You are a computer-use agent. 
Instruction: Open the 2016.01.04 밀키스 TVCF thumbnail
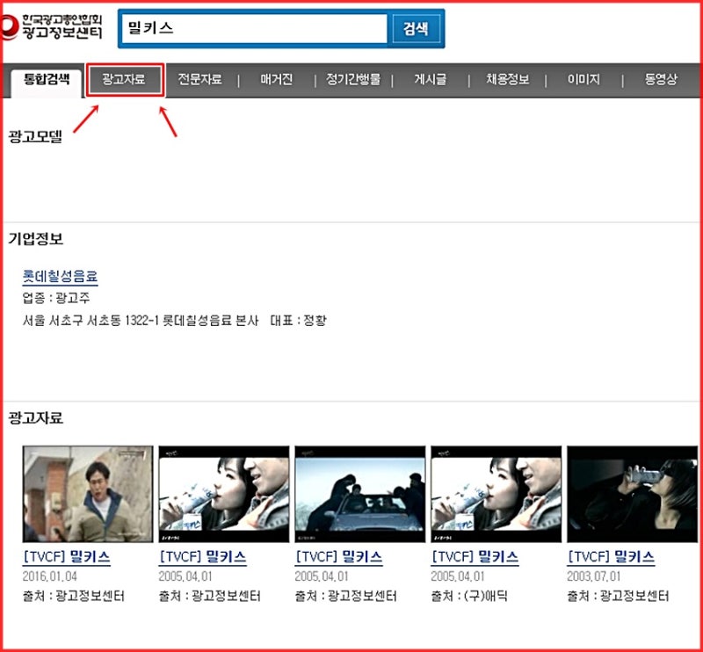pos(88,494)
